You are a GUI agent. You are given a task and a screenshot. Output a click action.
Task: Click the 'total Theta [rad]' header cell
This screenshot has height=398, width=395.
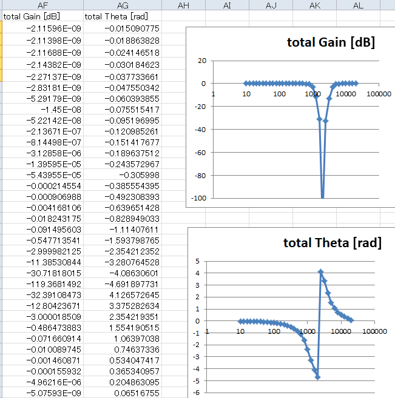pos(123,16)
